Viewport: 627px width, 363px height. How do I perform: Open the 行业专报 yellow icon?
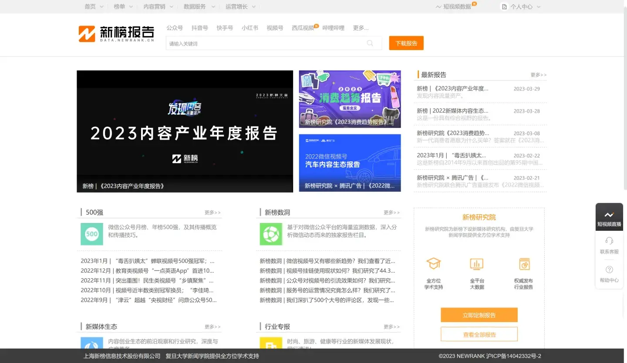271,343
